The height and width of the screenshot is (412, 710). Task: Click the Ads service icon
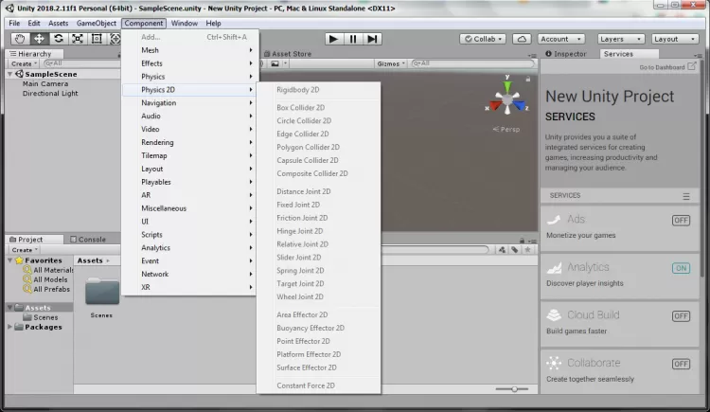[x=554, y=220]
